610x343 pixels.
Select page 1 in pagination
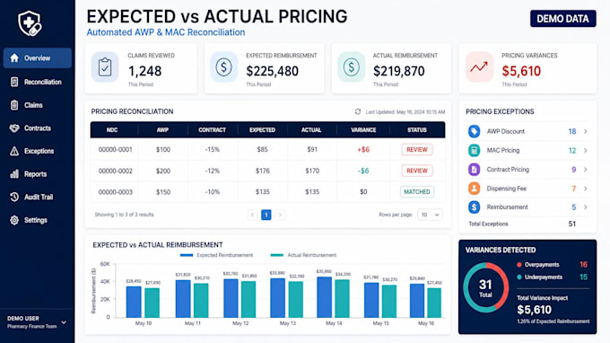pos(266,215)
